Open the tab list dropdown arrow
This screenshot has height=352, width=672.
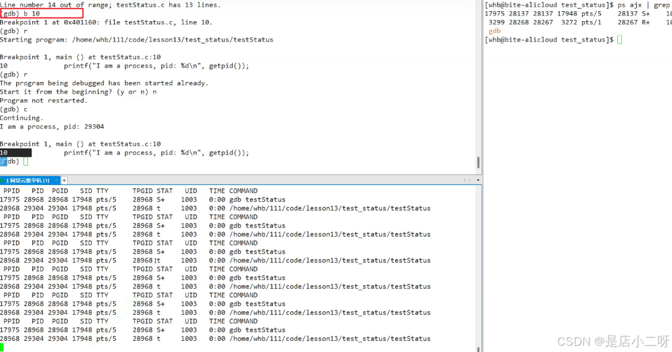477,181
